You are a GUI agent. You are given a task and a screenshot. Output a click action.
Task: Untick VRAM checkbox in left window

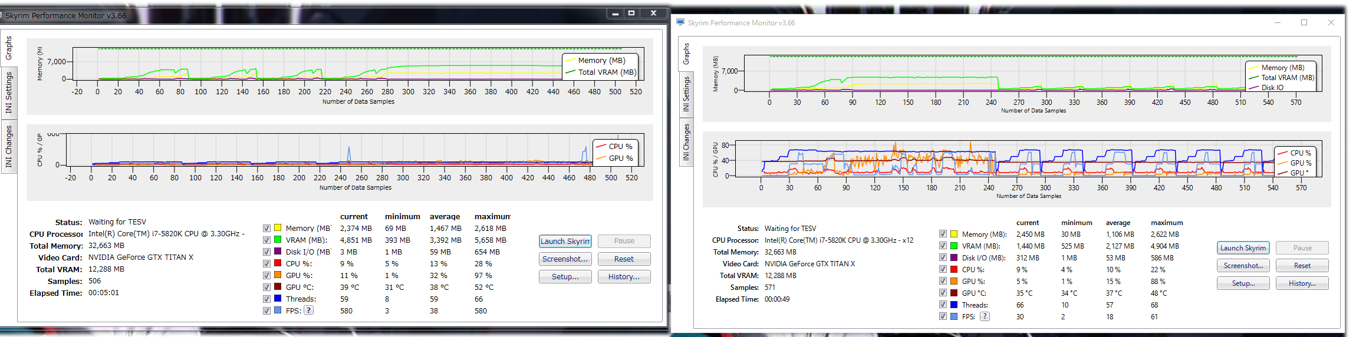coord(266,240)
